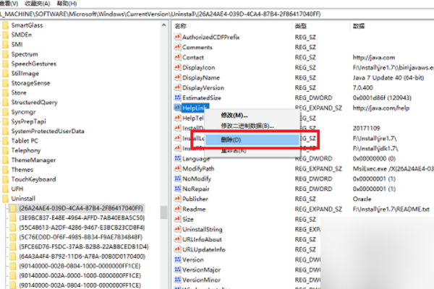Viewport: 434px width, 289px height.
Task: Click the registry path address bar
Action: coord(217,14)
